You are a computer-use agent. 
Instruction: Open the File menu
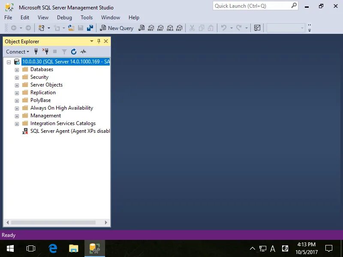(8, 18)
